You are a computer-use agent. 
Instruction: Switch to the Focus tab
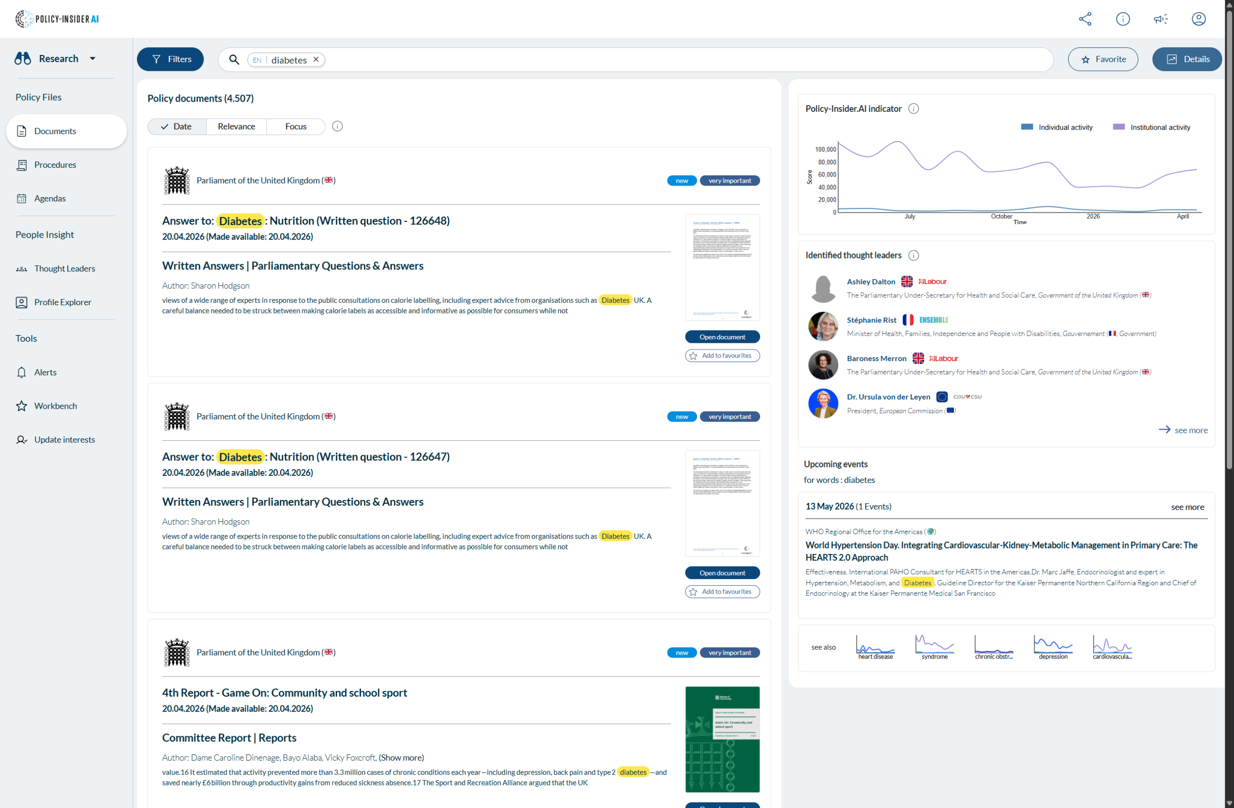coord(295,126)
